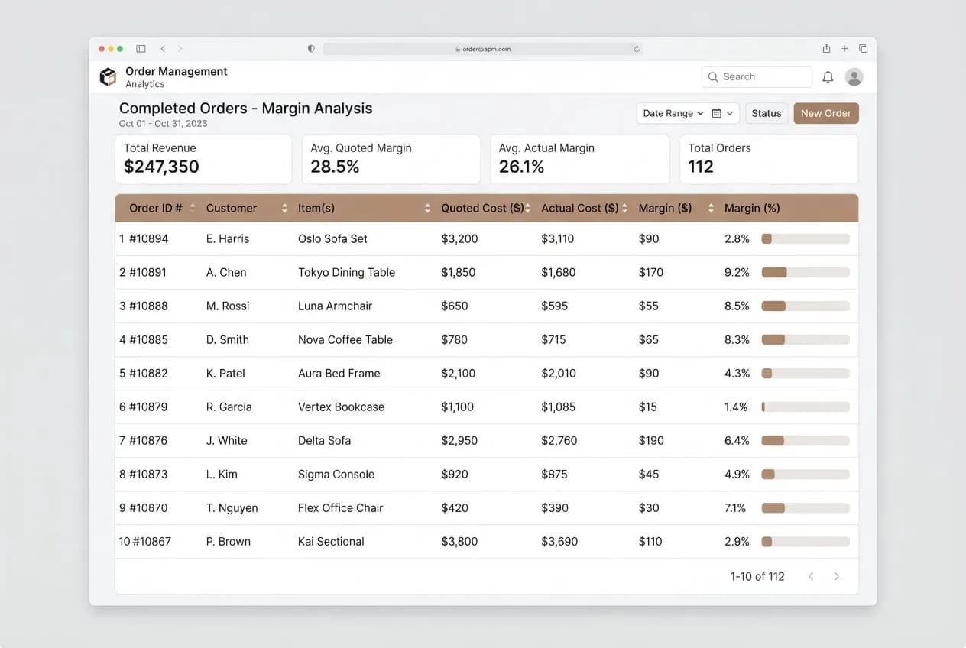Click customer name D. Smith
This screenshot has width=966, height=648.
[x=228, y=339]
